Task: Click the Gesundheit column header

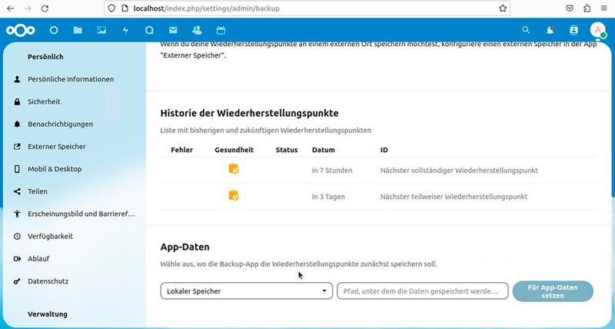Action: coord(234,150)
